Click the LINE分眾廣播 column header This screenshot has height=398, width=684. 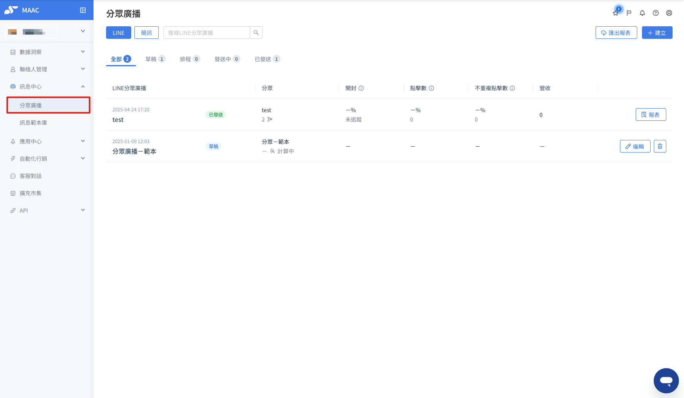click(x=129, y=88)
